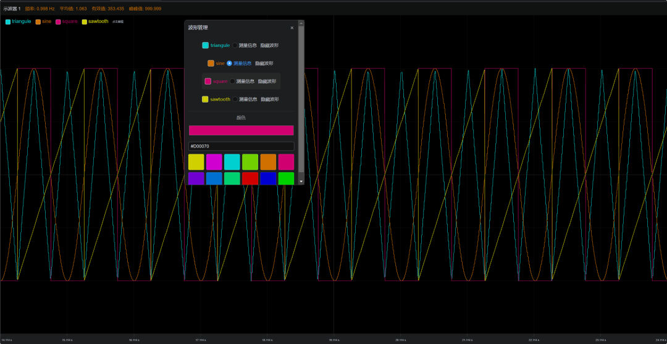The width and height of the screenshot is (667, 344).
Task: Click the 17.114 s time axis label
Action: [200, 340]
